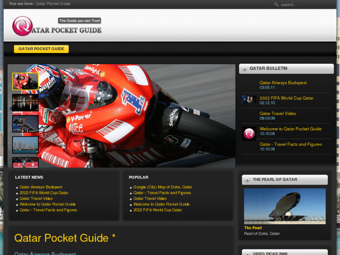Click Travel Facts and Figures under Latest News
Image resolution: width=340 pixels, height=255 pixels.
pos(48,210)
